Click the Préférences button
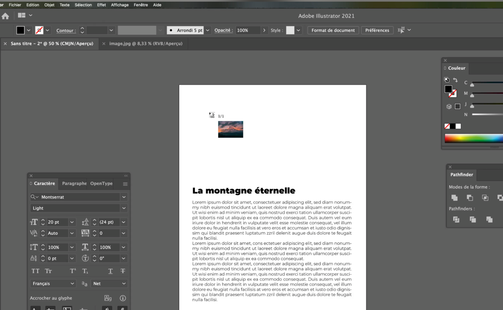The height and width of the screenshot is (310, 503). [x=377, y=30]
